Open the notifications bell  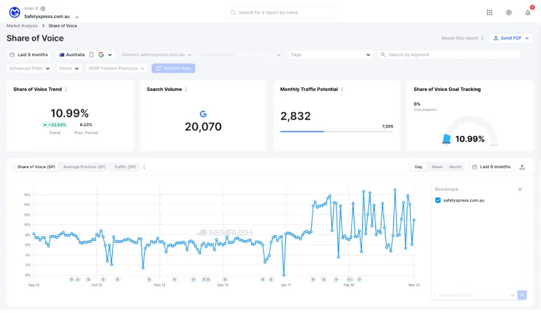(528, 13)
